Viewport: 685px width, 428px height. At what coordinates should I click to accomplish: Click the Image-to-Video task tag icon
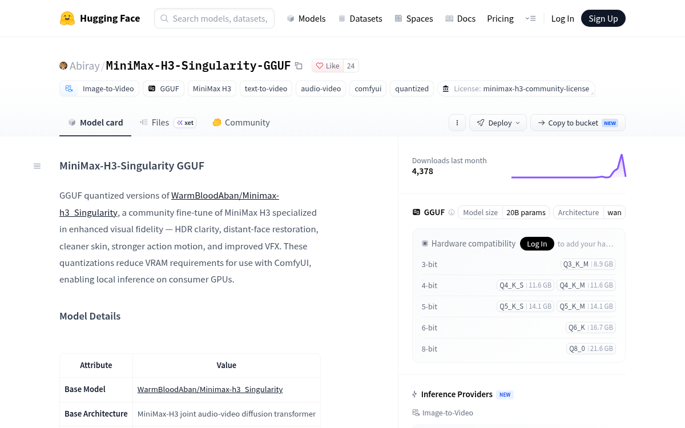(x=69, y=88)
